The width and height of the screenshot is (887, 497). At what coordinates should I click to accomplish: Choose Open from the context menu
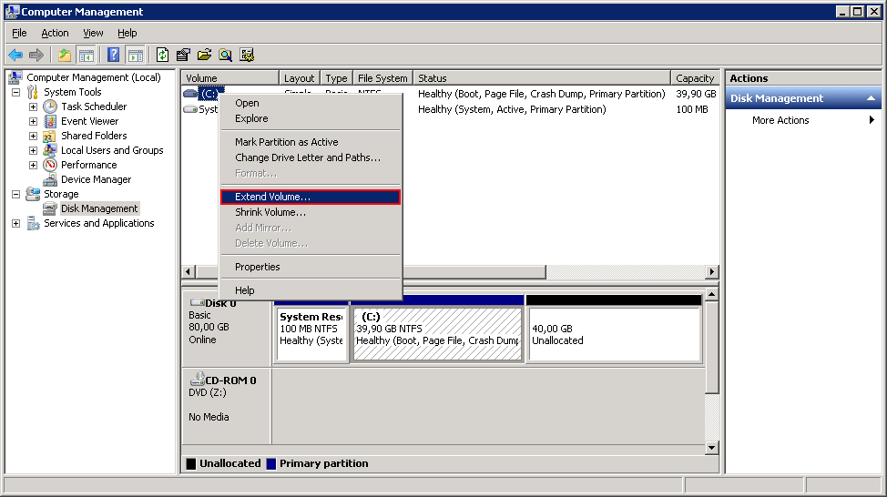[x=311, y=103]
